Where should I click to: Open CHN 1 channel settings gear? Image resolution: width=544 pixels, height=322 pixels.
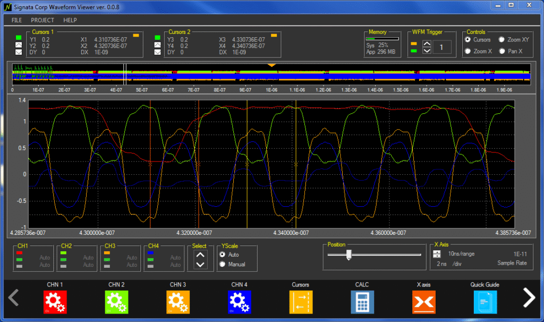click(55, 301)
